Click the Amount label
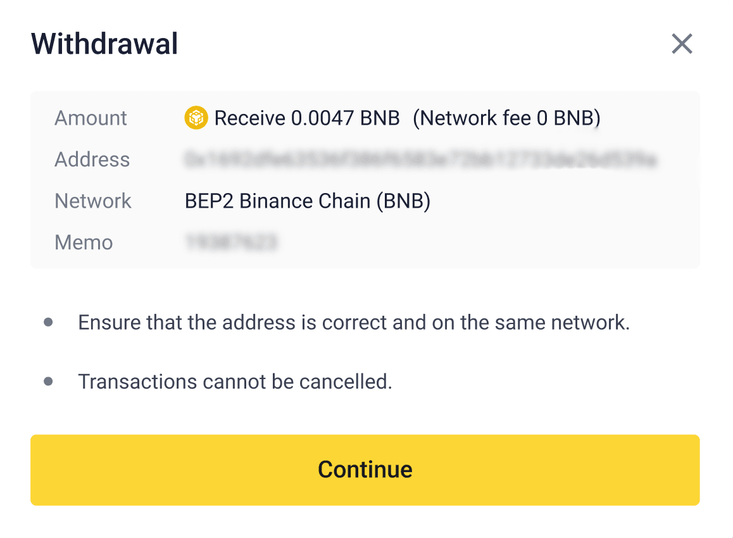Image resolution: width=733 pixels, height=538 pixels. click(91, 118)
